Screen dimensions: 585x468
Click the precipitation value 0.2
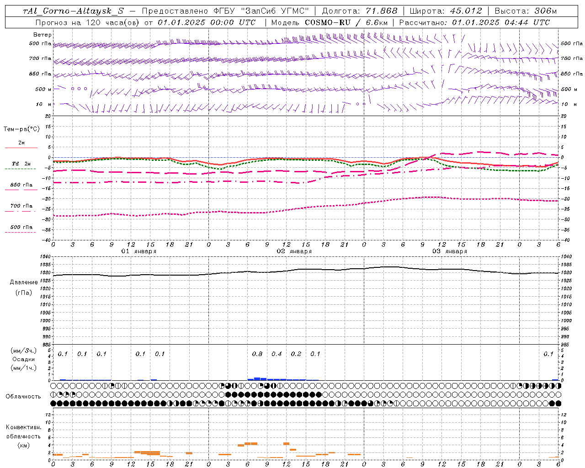pyautogui.click(x=296, y=354)
